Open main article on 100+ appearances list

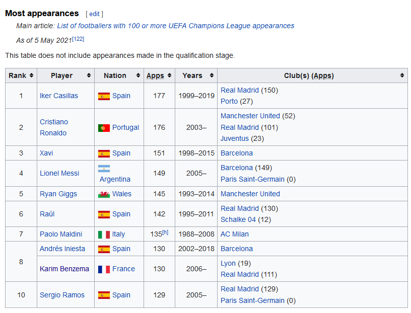tap(176, 26)
